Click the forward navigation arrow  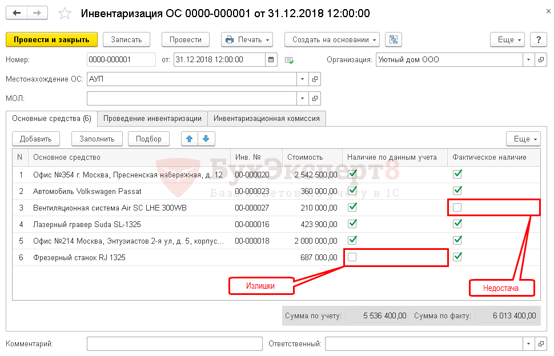[37, 13]
